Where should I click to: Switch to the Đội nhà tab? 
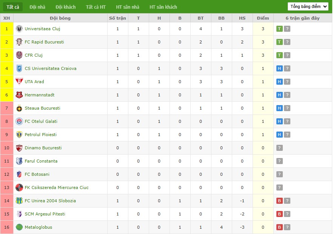(x=37, y=7)
